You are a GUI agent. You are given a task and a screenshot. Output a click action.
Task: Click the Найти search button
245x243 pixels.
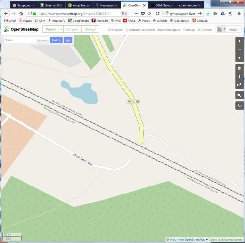[56, 40]
